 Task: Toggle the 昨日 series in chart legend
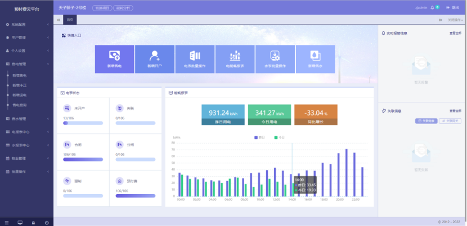pyautogui.click(x=260, y=137)
